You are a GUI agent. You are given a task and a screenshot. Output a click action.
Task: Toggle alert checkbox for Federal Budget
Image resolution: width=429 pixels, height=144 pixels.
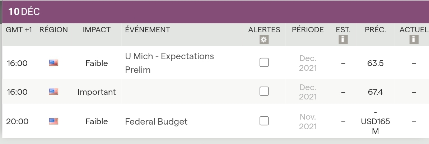(x=264, y=121)
